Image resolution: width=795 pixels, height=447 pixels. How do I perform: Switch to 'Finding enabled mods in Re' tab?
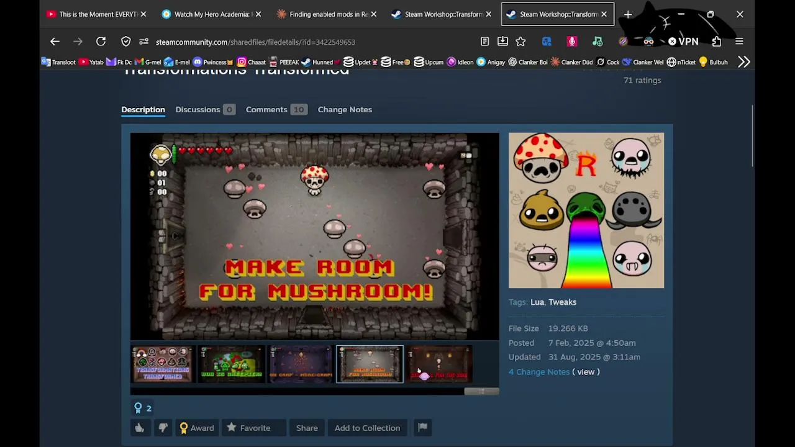(x=327, y=14)
